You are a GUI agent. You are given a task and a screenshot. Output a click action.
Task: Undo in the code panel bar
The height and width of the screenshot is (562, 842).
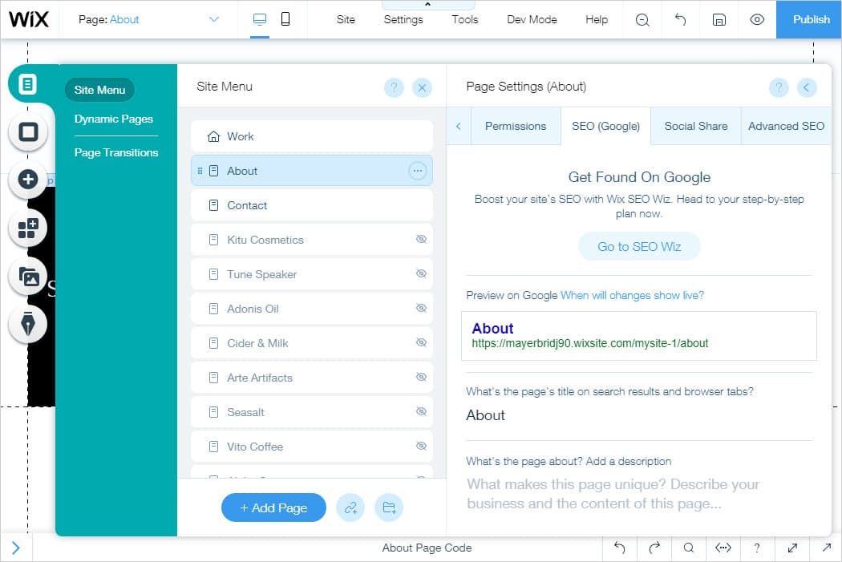pyautogui.click(x=620, y=548)
